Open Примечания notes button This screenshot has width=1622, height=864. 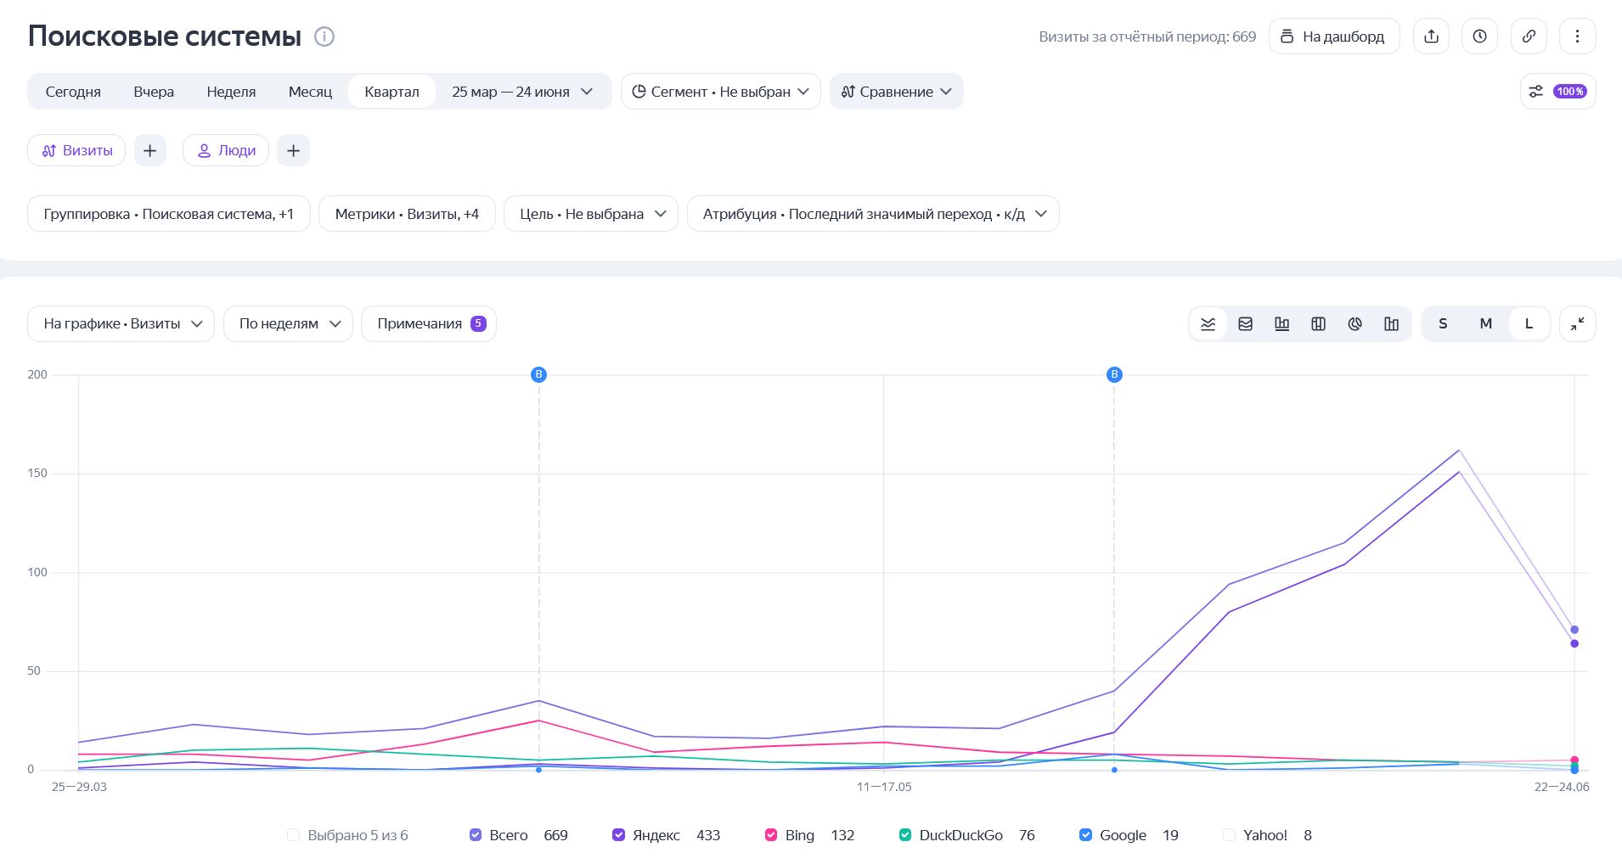[x=429, y=323]
